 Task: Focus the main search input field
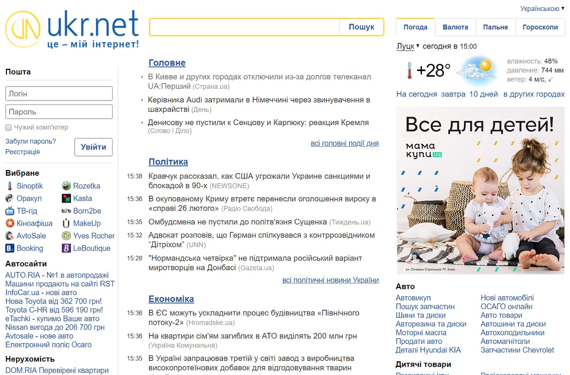(x=245, y=27)
